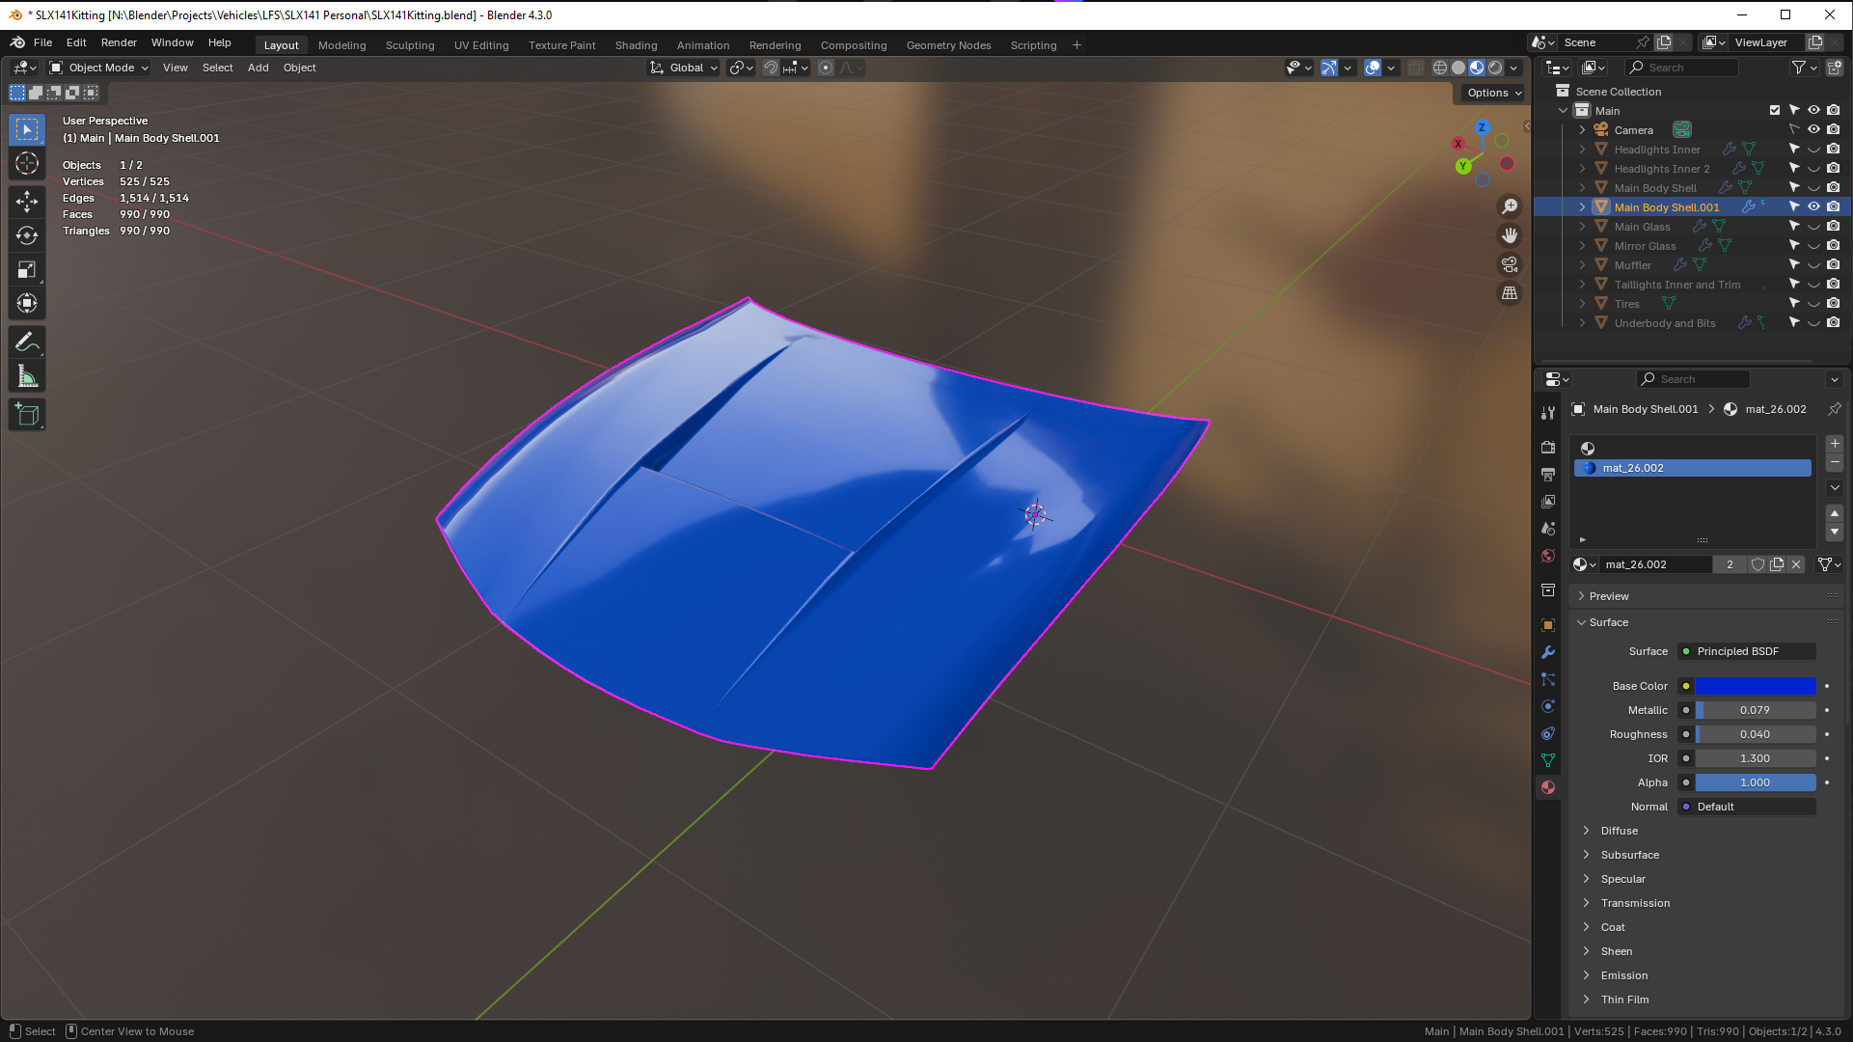Viewport: 1853px width, 1042px height.
Task: Uncheck the Main collection exclude checkbox
Action: click(1775, 110)
